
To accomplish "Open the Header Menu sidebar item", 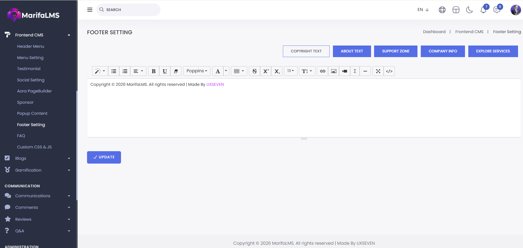I will [31, 46].
